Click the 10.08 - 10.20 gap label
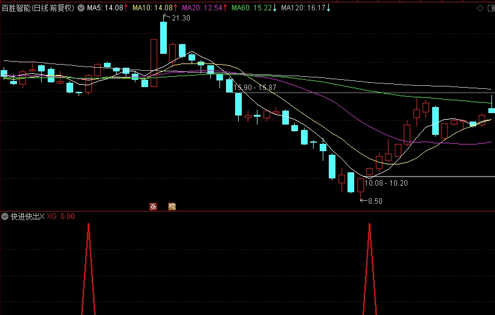Image resolution: width=495 pixels, height=315 pixels. tap(386, 183)
